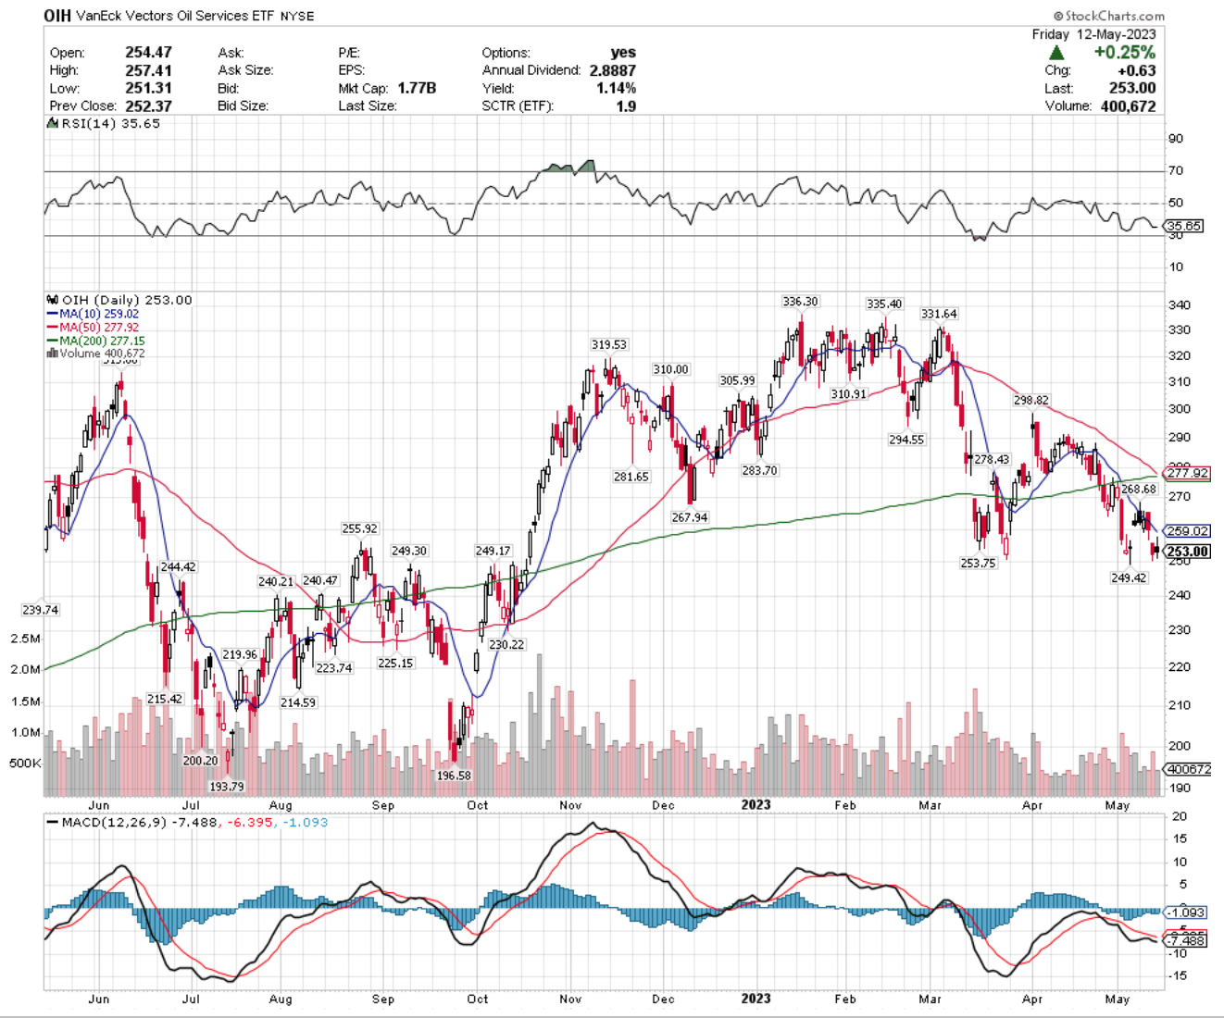Click the Yield value 1.14%
This screenshot has width=1224, height=1018.
616,88
